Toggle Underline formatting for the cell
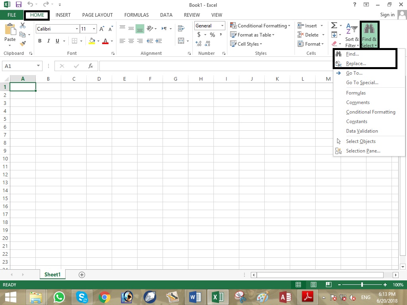 (56, 41)
